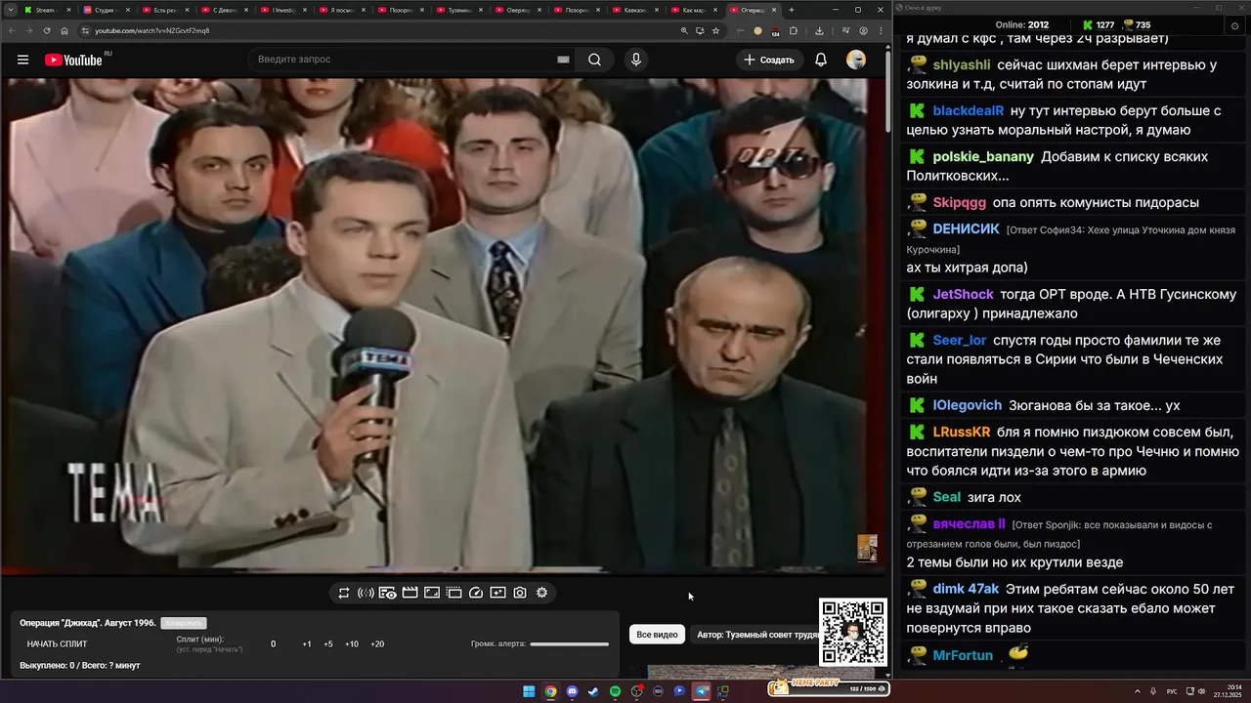Go to the YouTube home logo
Viewport: 1251px width, 703px height.
tap(73, 60)
